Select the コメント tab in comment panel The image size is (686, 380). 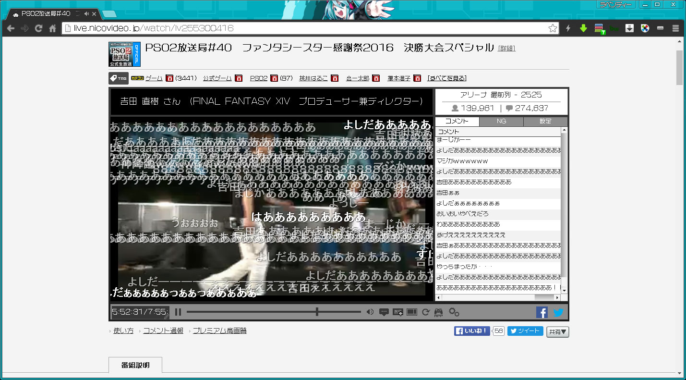(x=457, y=122)
